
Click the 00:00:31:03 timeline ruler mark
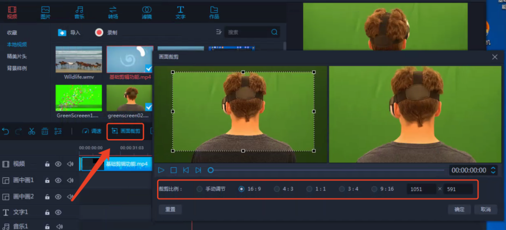[x=131, y=147]
